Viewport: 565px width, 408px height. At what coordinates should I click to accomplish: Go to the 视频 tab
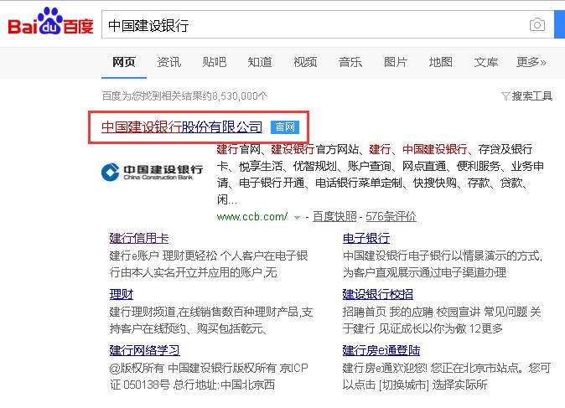click(x=305, y=62)
